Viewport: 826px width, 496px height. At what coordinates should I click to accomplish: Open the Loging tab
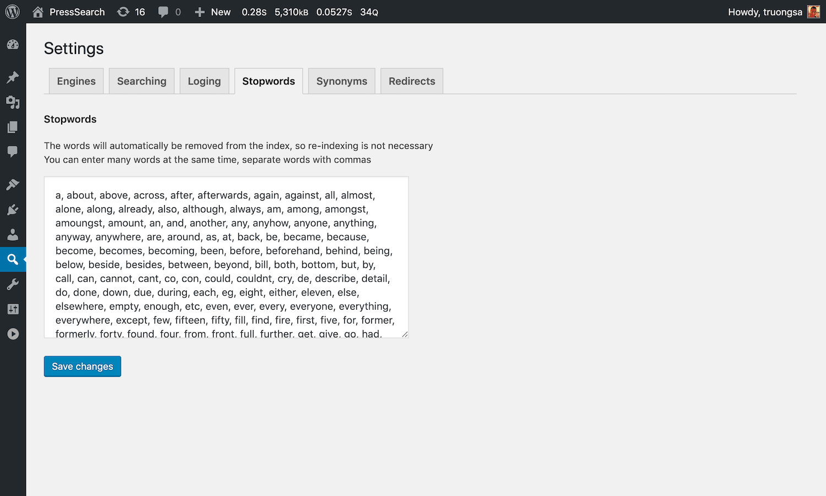[204, 81]
